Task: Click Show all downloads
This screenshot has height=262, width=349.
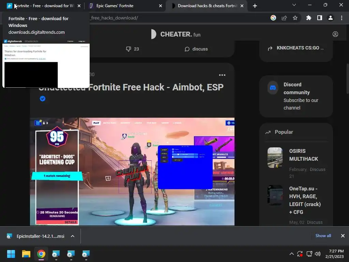Action: pyautogui.click(x=323, y=236)
